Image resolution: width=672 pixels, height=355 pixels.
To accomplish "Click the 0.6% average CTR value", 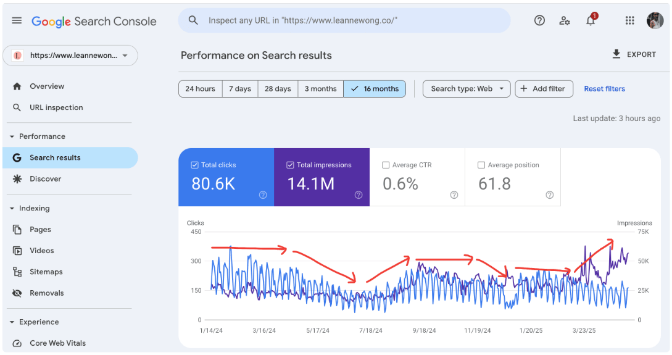I will (400, 184).
